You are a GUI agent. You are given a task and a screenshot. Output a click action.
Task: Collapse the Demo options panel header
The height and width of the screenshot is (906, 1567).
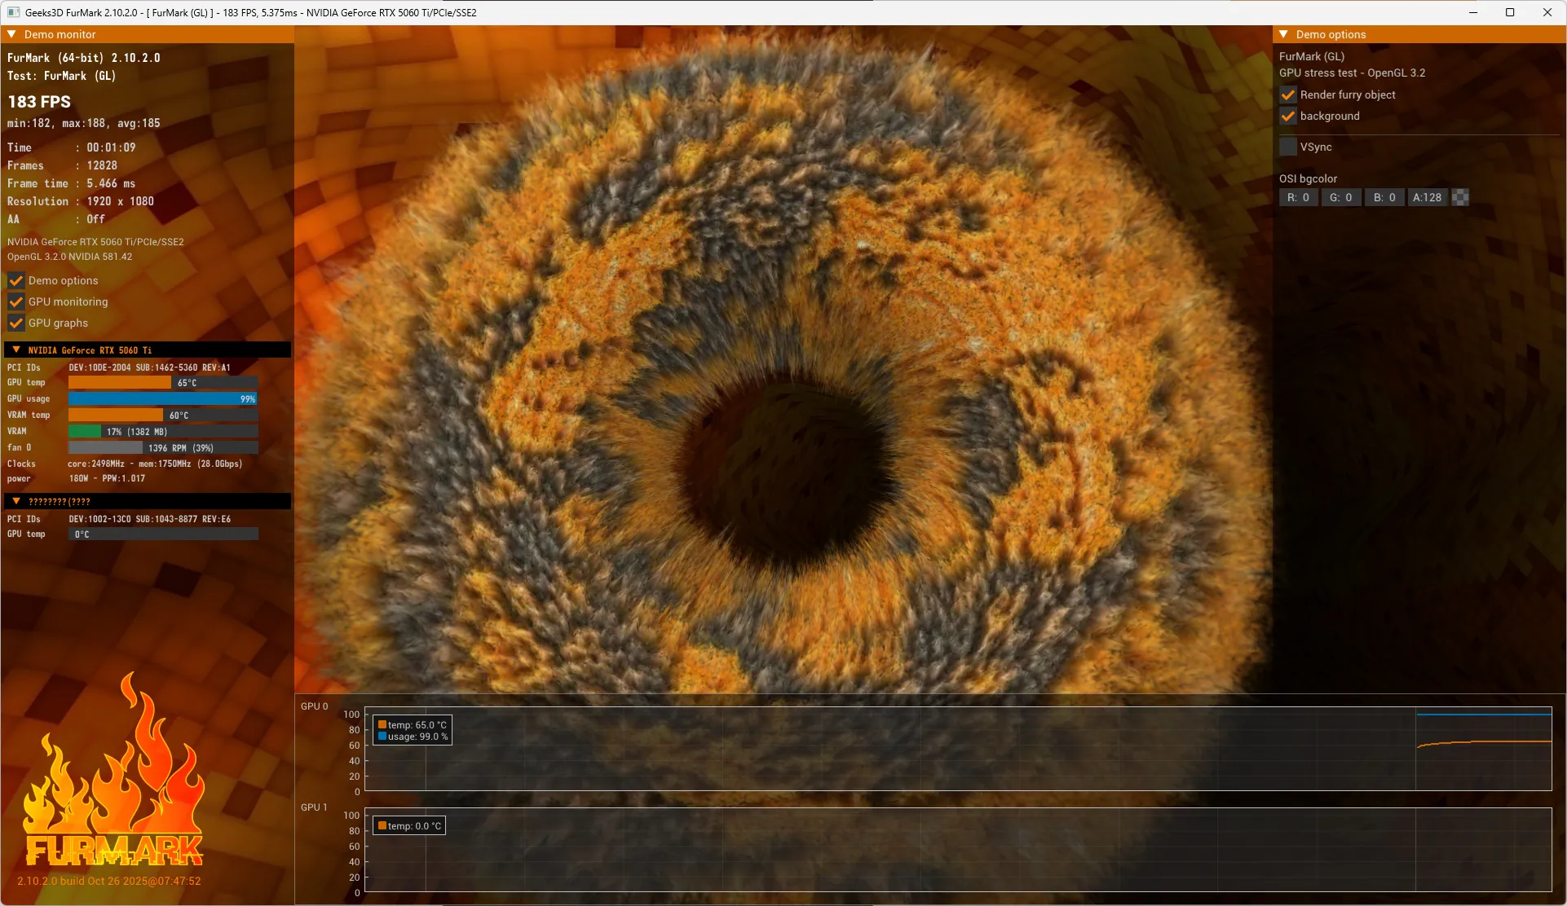point(1283,34)
